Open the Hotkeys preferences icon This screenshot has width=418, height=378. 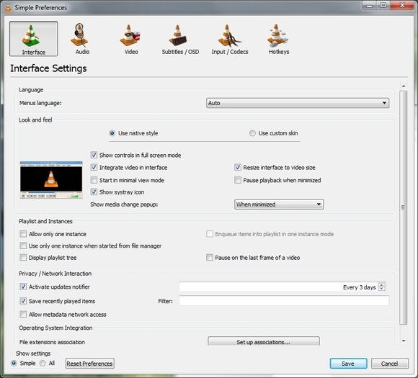pos(277,36)
